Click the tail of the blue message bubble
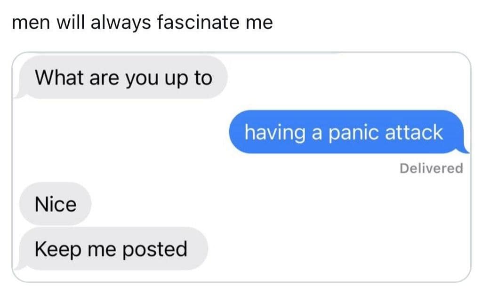 coord(464,150)
